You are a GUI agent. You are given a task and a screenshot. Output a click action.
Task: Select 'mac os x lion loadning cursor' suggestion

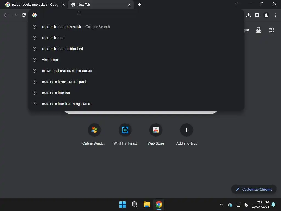(136, 104)
